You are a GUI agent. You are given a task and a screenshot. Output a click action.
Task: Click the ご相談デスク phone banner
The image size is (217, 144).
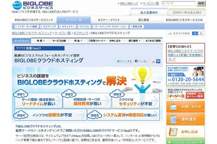185,76
